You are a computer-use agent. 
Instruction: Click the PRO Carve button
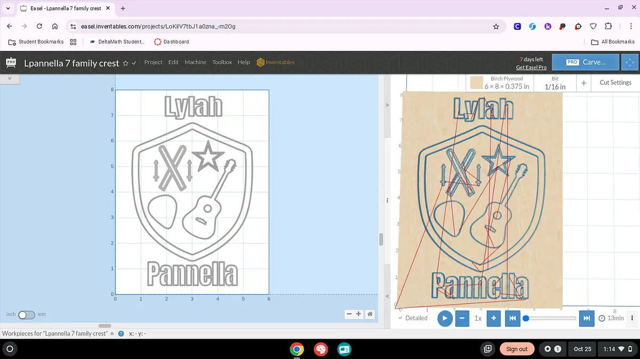(586, 62)
